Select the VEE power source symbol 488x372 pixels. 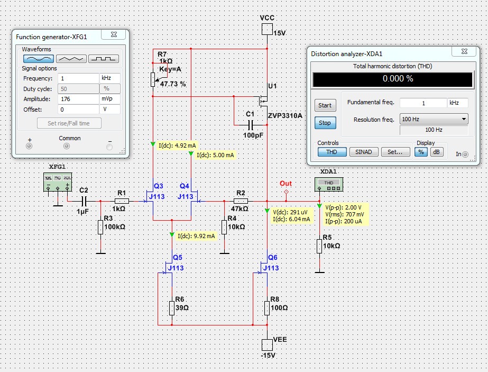coord(267,345)
